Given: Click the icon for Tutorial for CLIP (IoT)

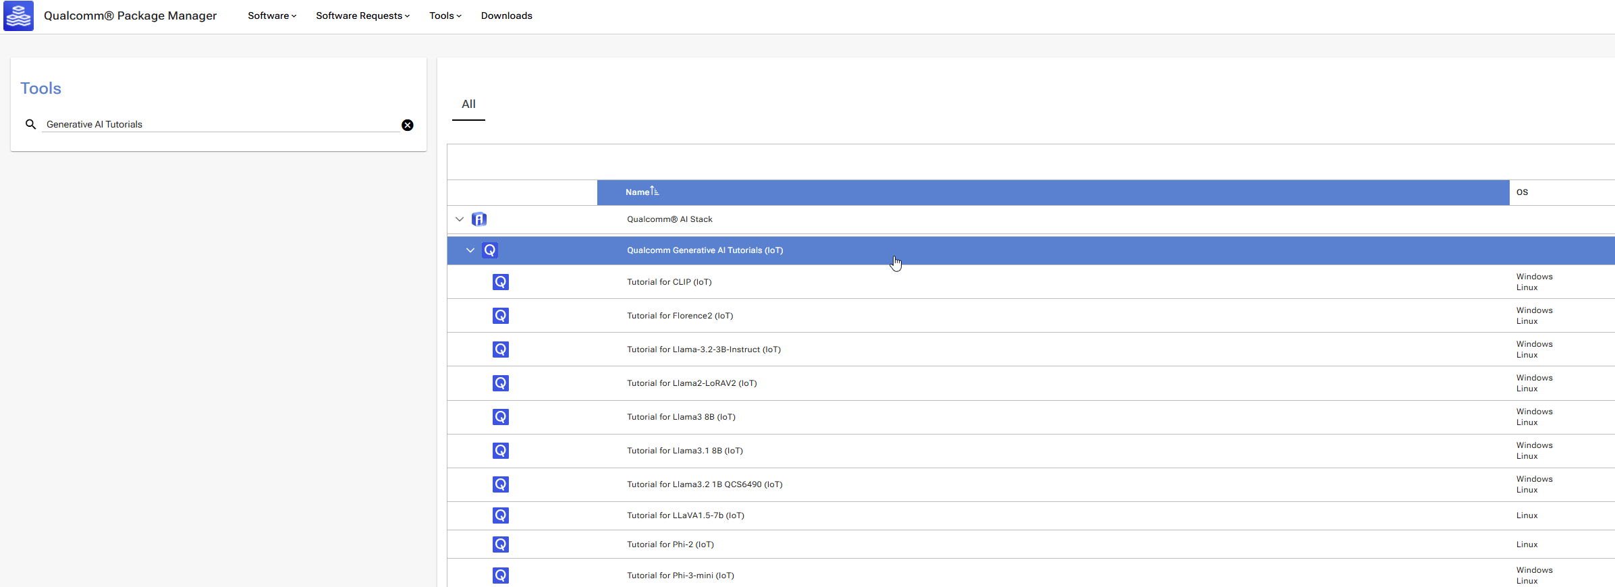Looking at the screenshot, I should coord(501,282).
